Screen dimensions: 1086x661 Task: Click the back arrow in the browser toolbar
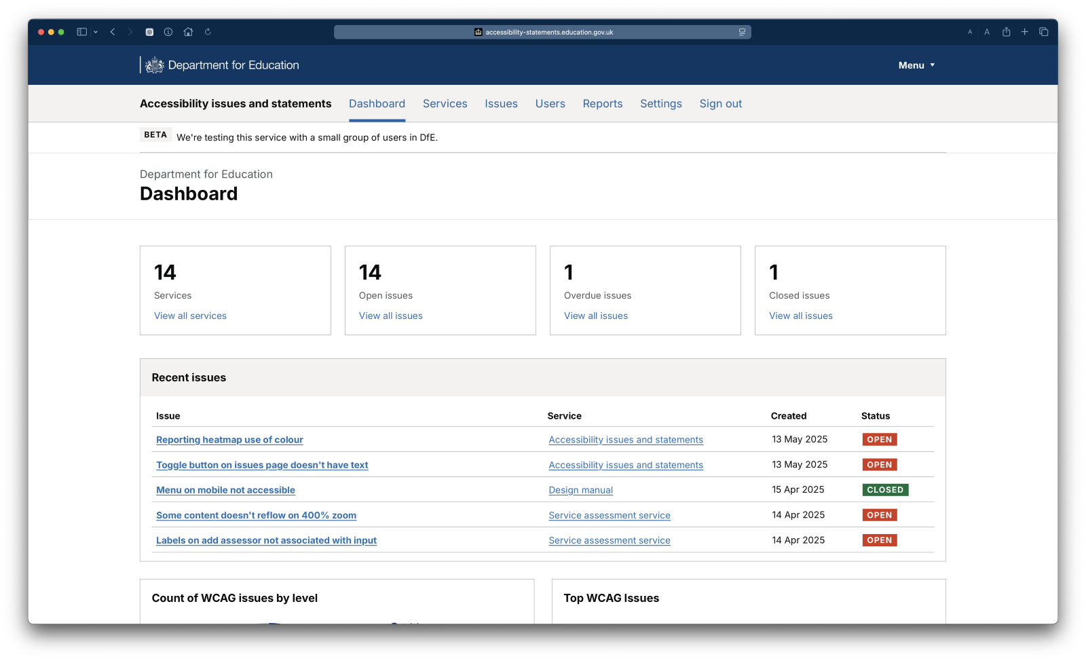click(113, 32)
